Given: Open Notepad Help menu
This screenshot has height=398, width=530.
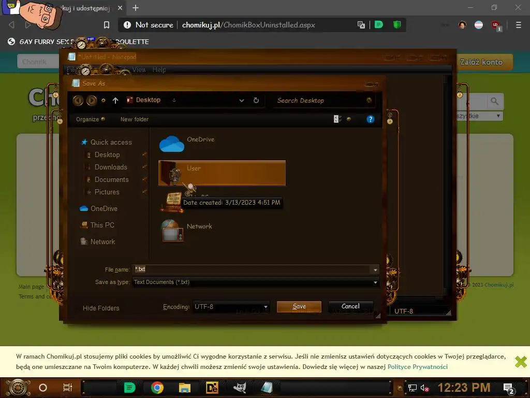Looking at the screenshot, I should coord(159,70).
